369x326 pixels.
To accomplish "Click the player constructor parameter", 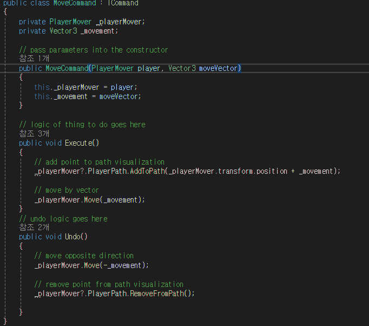I will coord(149,68).
